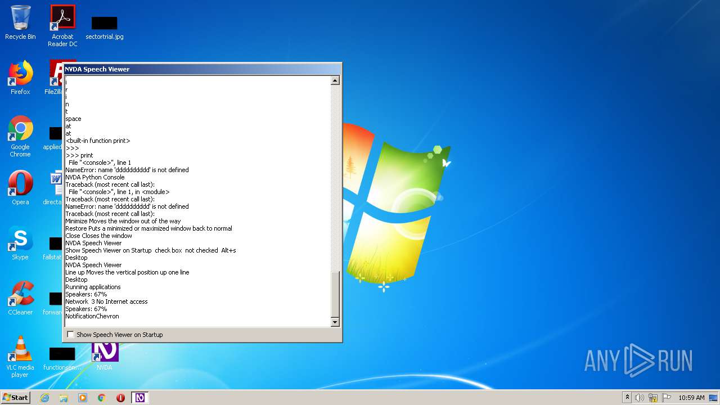The width and height of the screenshot is (720, 405).
Task: Open the media player taskbar icon
Action: tap(83, 398)
